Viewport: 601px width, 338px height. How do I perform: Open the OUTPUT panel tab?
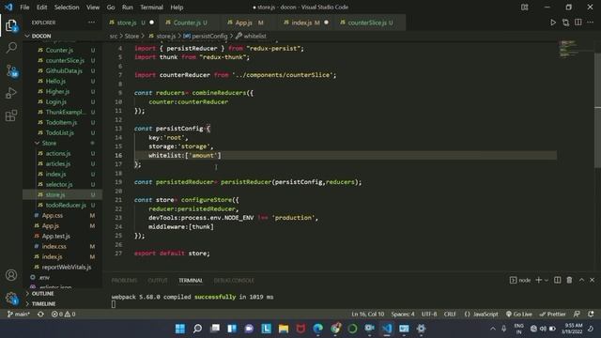coord(158,280)
